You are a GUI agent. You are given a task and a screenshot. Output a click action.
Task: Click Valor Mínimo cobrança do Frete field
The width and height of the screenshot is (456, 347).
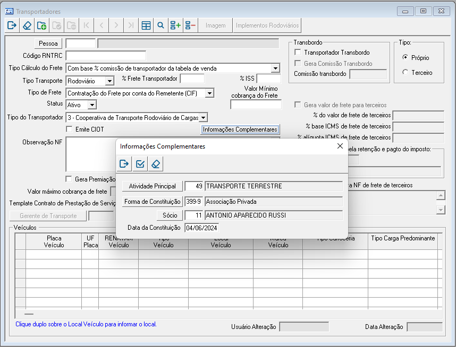tap(256, 105)
